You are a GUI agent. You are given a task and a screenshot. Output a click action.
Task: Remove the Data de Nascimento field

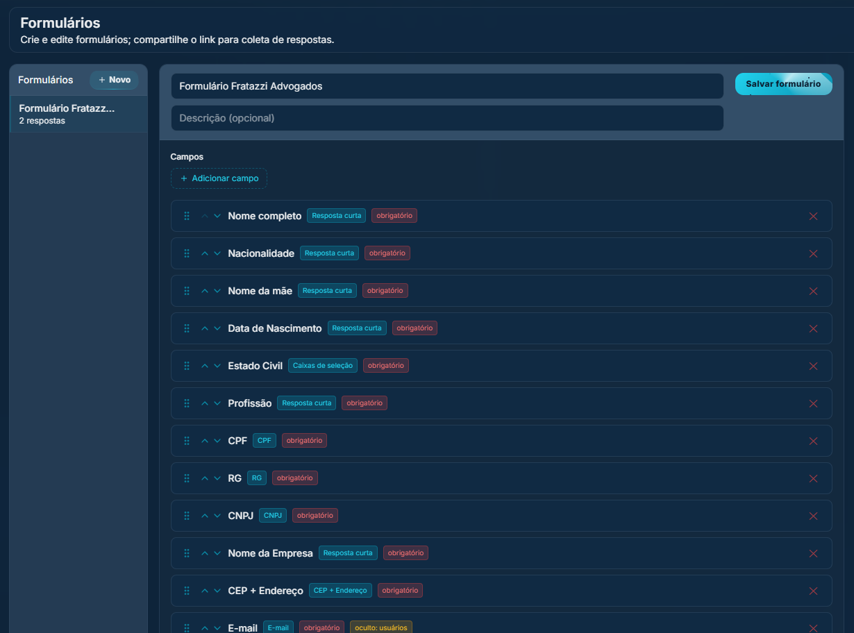[x=814, y=328]
